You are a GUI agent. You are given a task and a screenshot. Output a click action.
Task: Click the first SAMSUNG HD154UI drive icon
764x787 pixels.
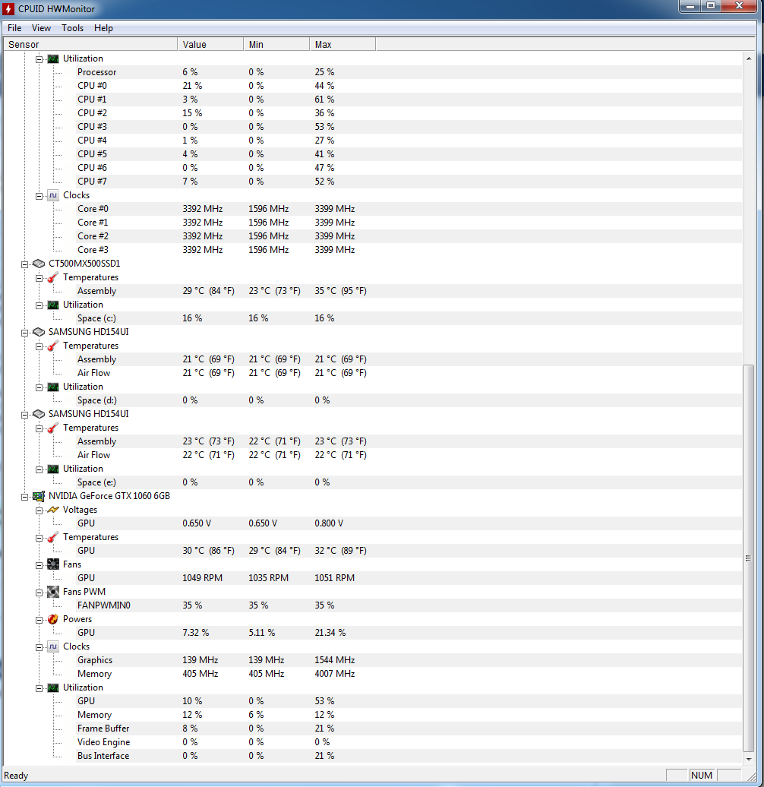tap(39, 332)
